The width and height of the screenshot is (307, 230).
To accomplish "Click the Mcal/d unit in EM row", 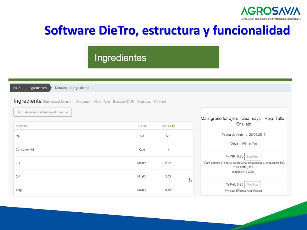I will click(x=142, y=176).
